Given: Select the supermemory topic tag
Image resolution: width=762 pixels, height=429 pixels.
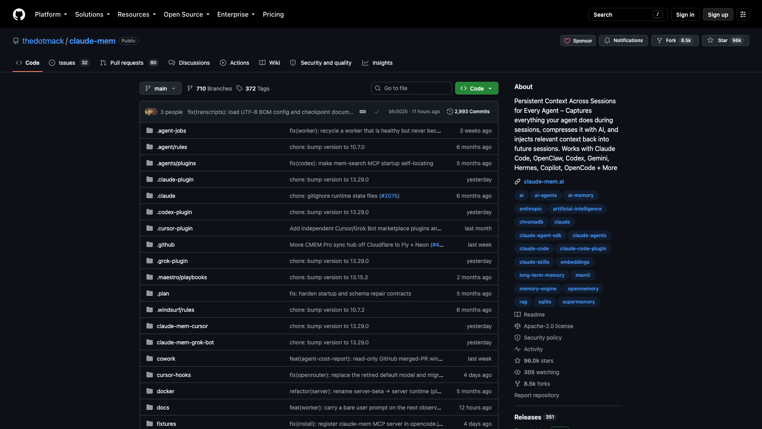Looking at the screenshot, I should (579, 302).
